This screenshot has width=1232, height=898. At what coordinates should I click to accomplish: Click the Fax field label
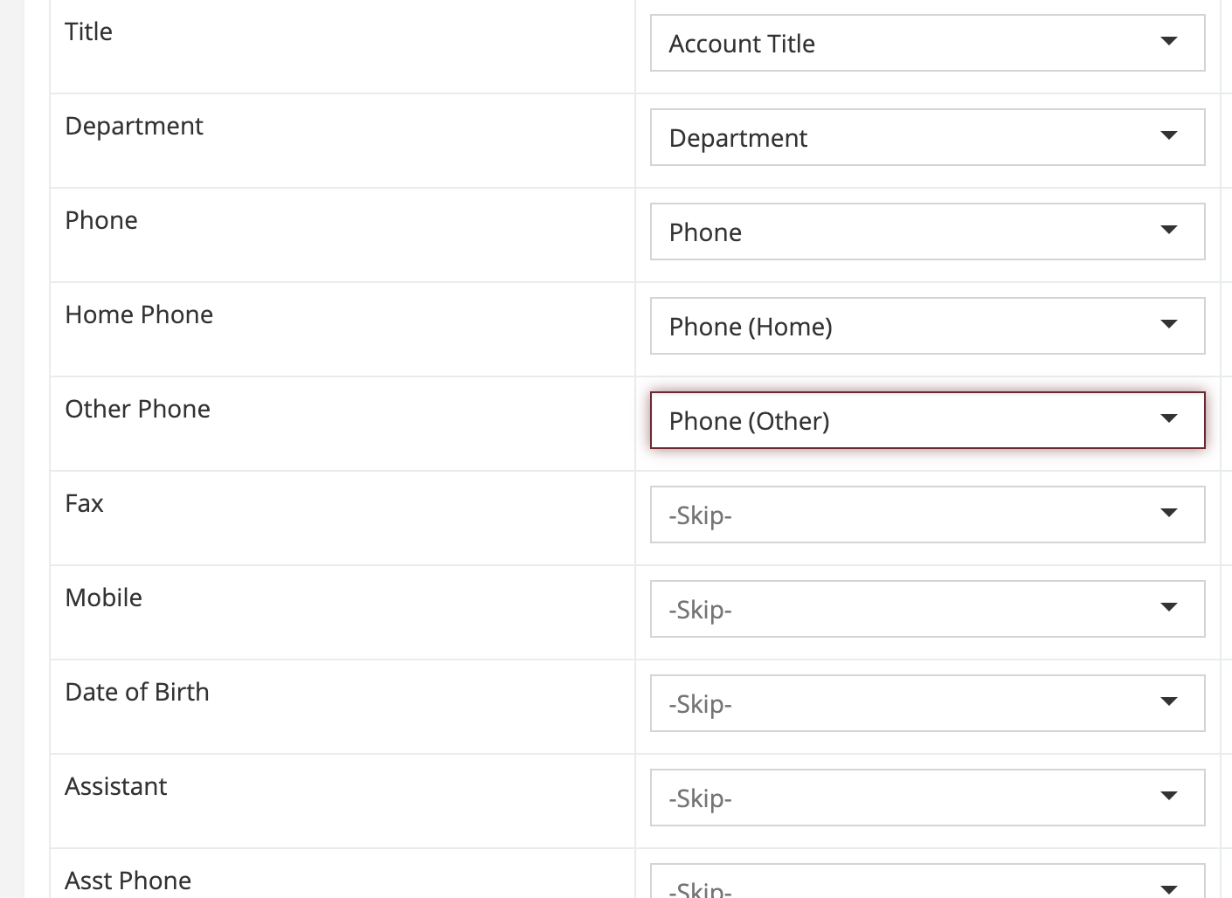point(85,503)
